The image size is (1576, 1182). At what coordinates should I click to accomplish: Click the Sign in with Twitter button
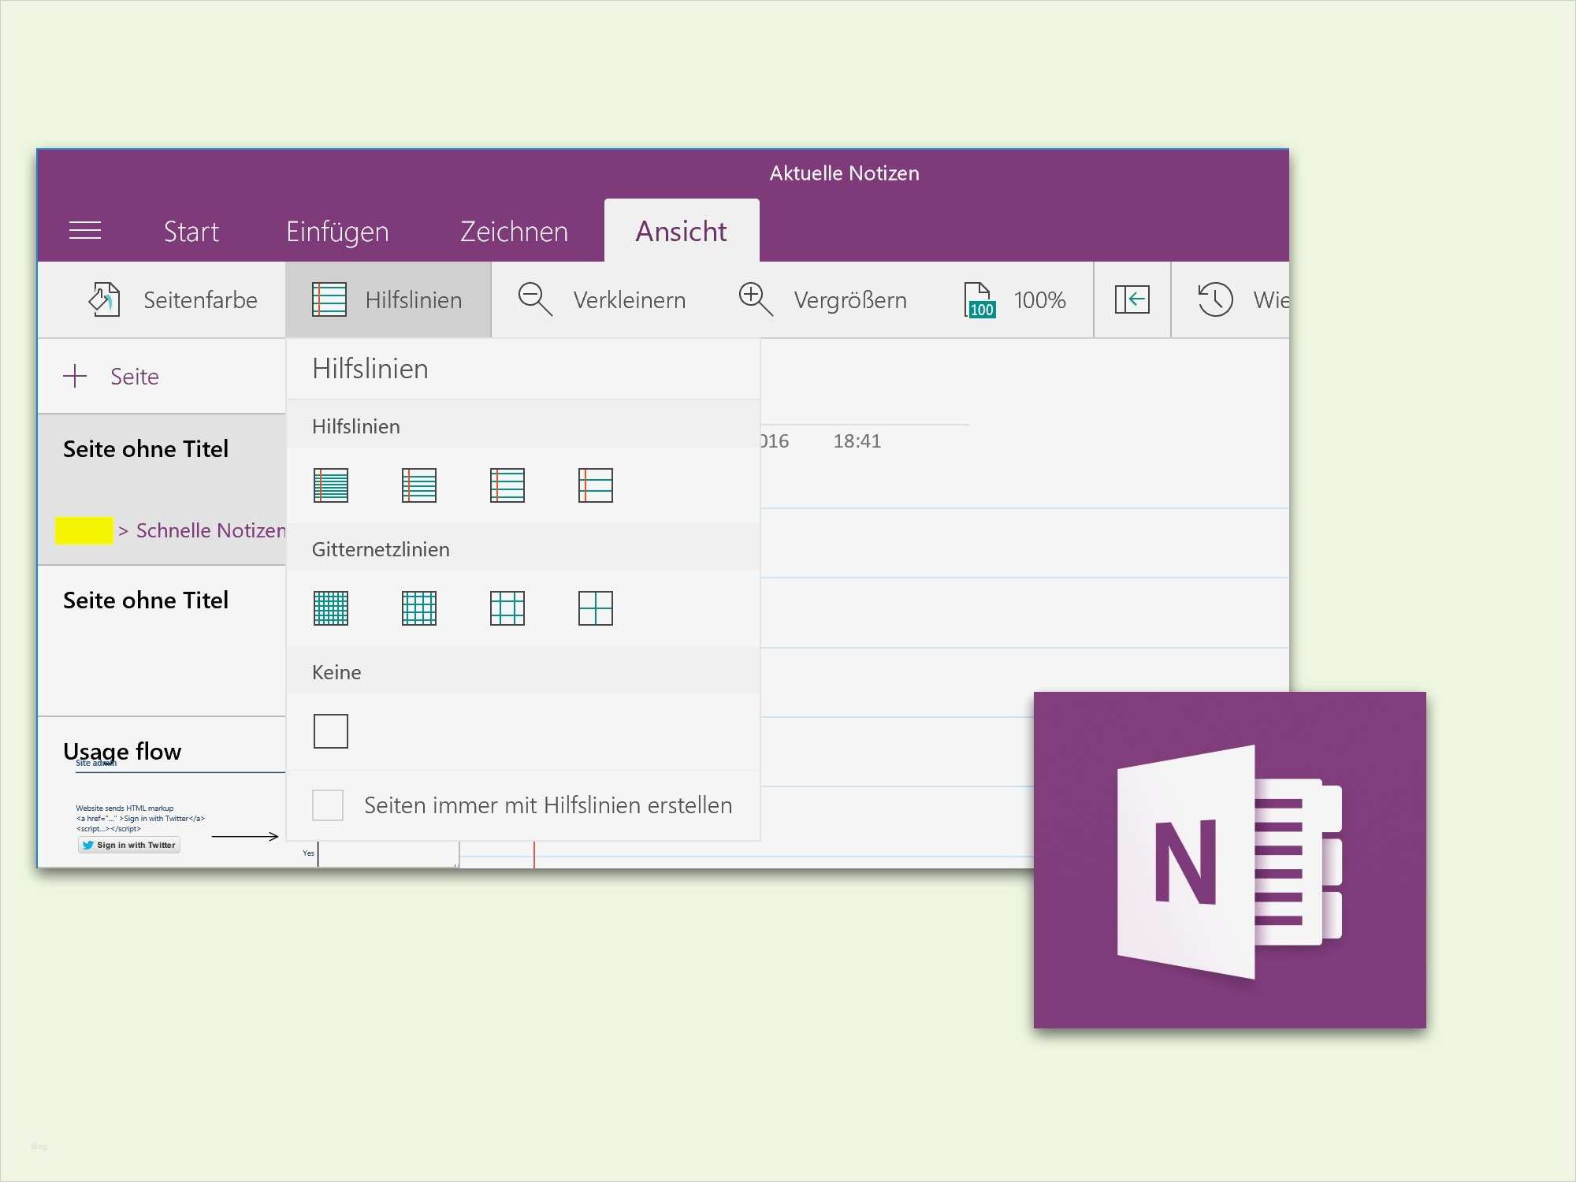[x=128, y=845]
